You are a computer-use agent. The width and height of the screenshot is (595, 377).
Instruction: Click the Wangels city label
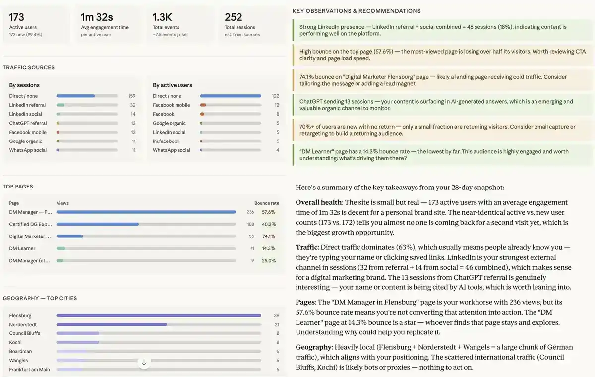tap(18, 361)
